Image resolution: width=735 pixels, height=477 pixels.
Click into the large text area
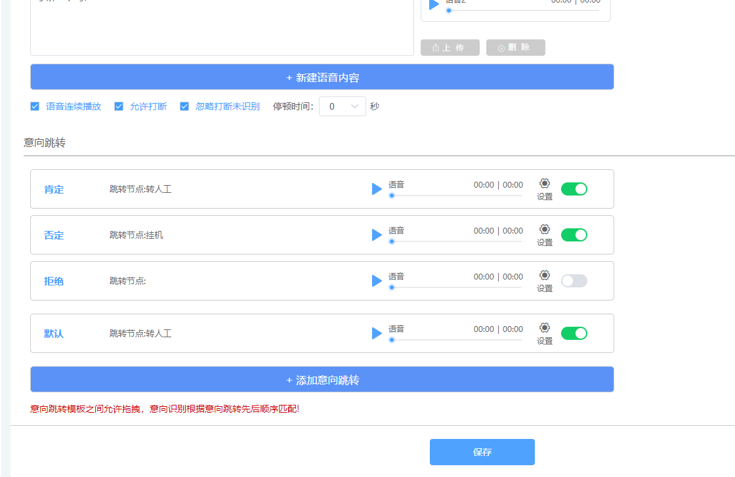coord(222,27)
